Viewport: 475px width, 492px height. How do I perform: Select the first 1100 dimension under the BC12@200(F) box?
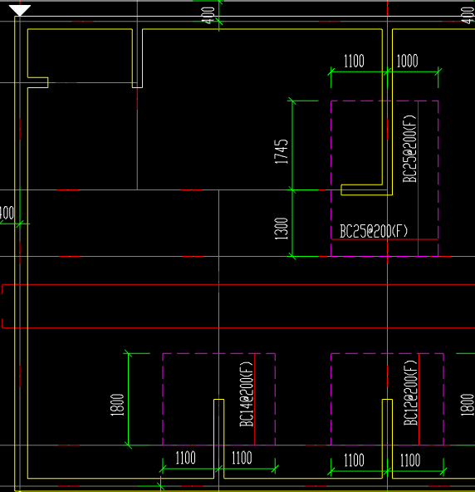354,460
